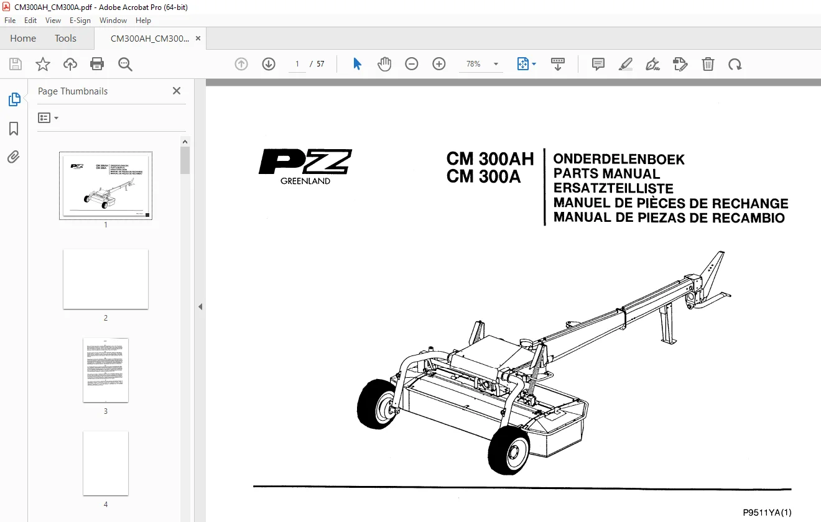Activate the selection arrow tool

(357, 64)
